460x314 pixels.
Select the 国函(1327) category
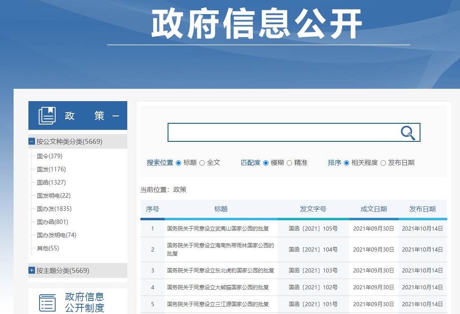pos(51,182)
